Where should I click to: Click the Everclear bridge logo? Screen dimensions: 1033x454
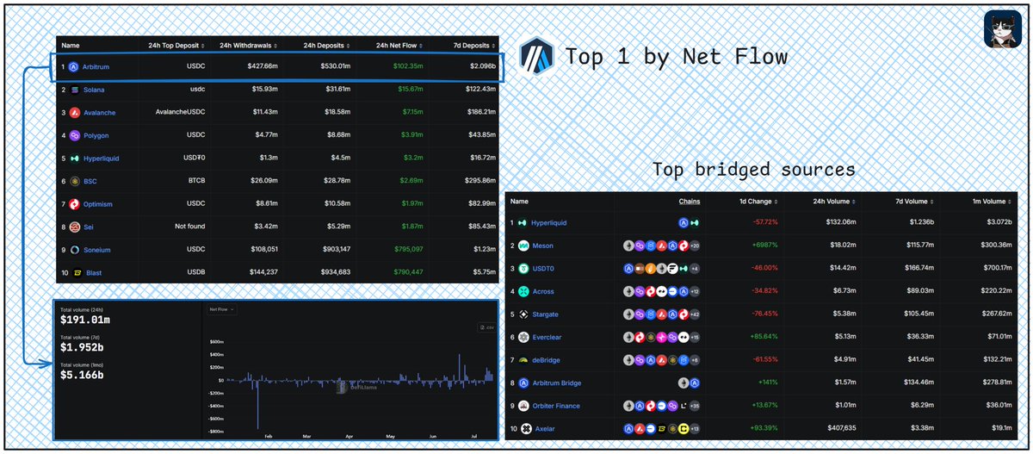pyautogui.click(x=523, y=337)
